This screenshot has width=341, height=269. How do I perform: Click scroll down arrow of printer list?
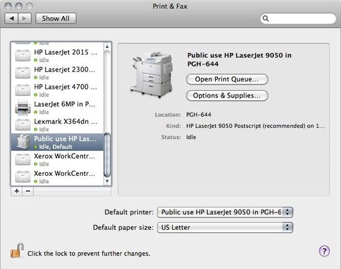[x=107, y=181]
